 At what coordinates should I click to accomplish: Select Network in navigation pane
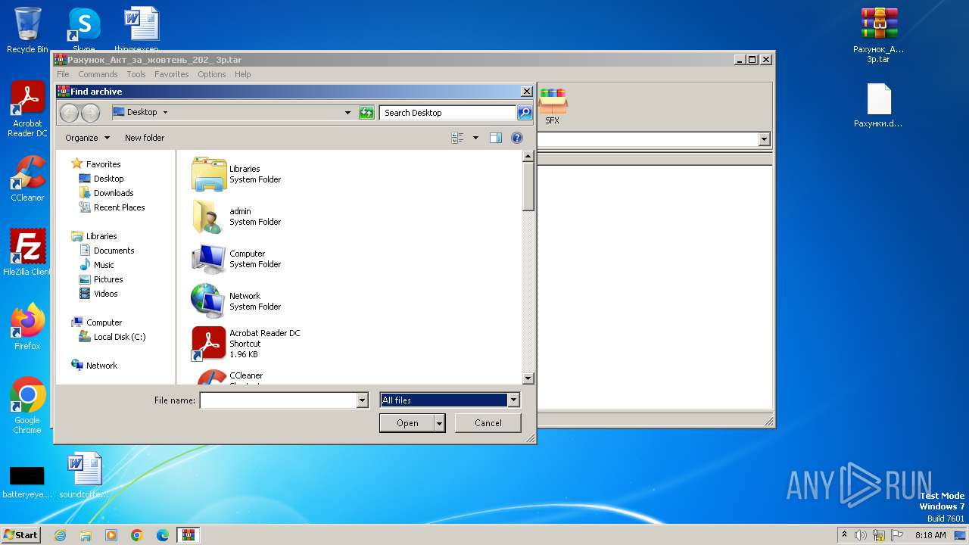coord(95,366)
